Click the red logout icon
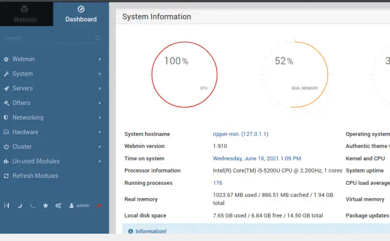390x241 pixels. tap(99, 205)
